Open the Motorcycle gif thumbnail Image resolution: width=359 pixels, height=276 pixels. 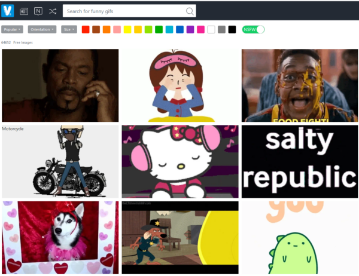(x=60, y=161)
